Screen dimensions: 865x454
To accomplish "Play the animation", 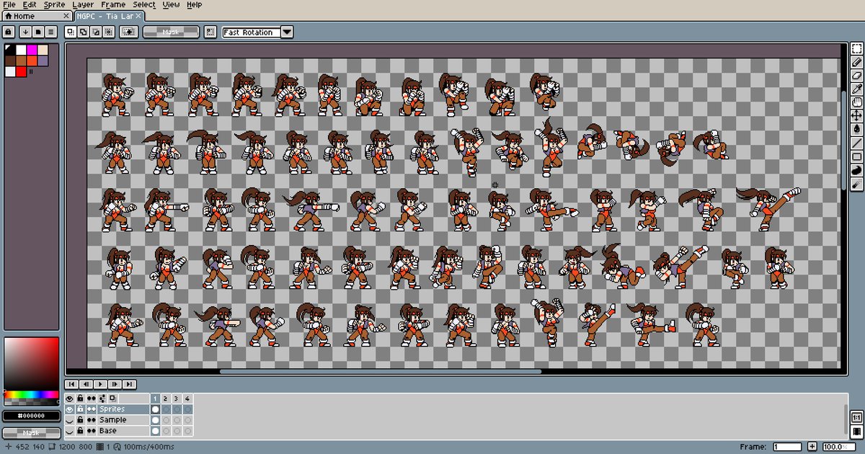I will pyautogui.click(x=100, y=385).
